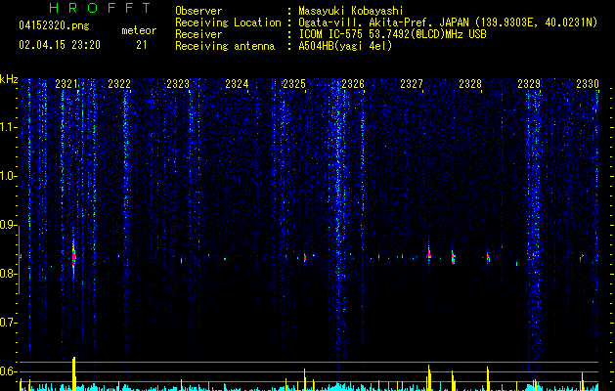
Task: Click the strong red meteor echo near 2321
Action: (x=73, y=257)
